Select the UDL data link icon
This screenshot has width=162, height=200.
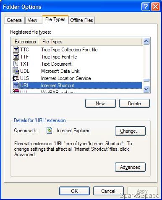coord(16,71)
